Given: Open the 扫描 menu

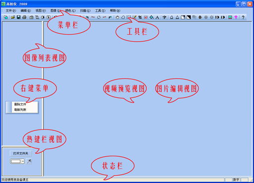Looking at the screenshot, I should [85, 10].
